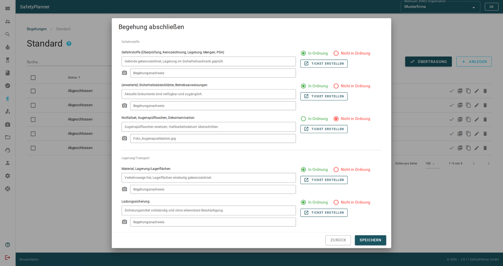Click help icon next to Standard heading

coord(69,44)
